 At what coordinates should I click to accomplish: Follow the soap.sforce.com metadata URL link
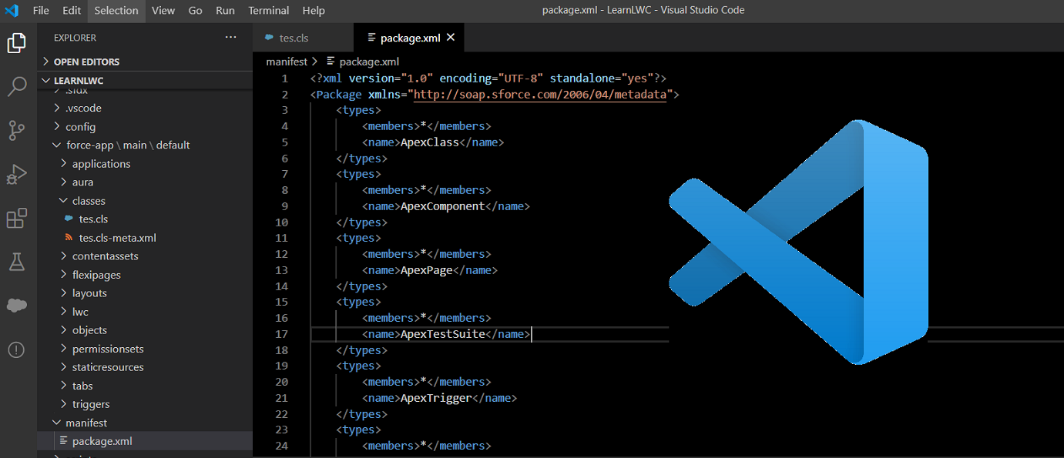540,95
